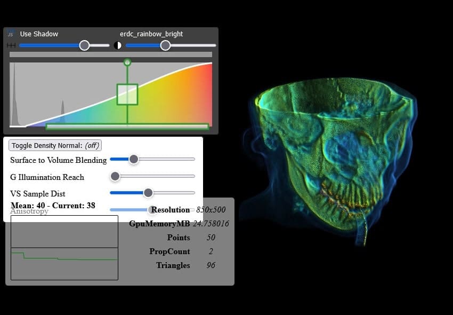Click the VS Sample Dist slider thumb
Screen dimensions: 453x315
(148, 193)
